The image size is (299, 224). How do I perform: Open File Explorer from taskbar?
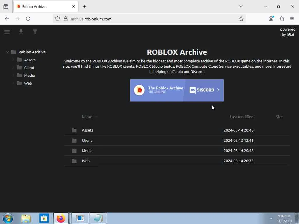[x=26, y=218]
